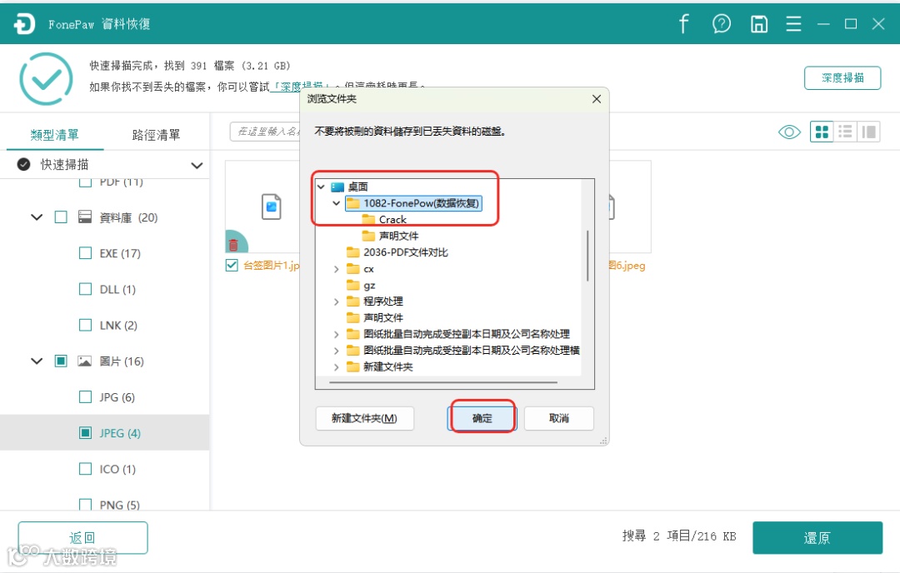Screen dimensions: 900x573
Task: Open the 深度掃描 hyperlink in the message
Action: [301, 87]
